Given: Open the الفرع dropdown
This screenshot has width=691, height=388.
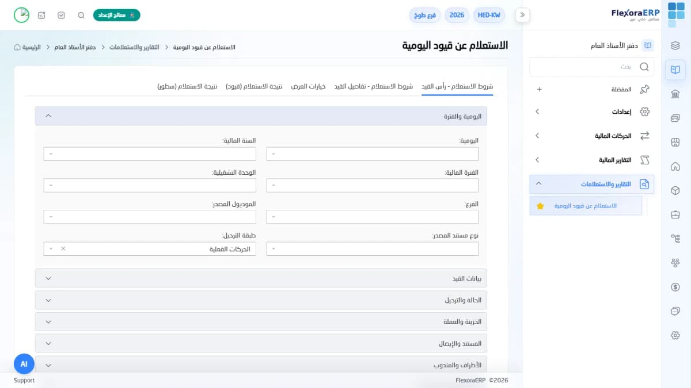Looking at the screenshot, I should [372, 217].
